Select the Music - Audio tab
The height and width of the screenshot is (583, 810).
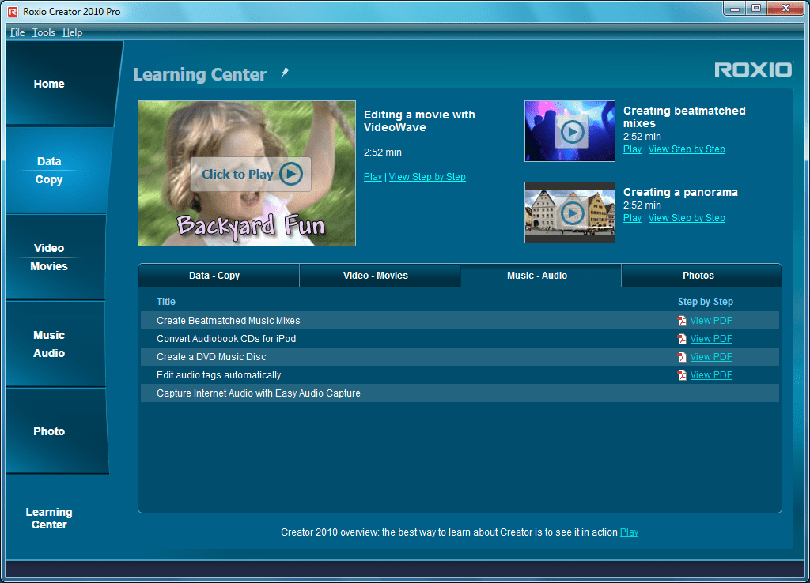click(x=540, y=276)
